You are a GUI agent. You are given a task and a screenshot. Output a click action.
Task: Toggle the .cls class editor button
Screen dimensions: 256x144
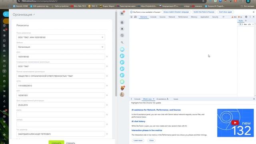click(x=249, y=24)
